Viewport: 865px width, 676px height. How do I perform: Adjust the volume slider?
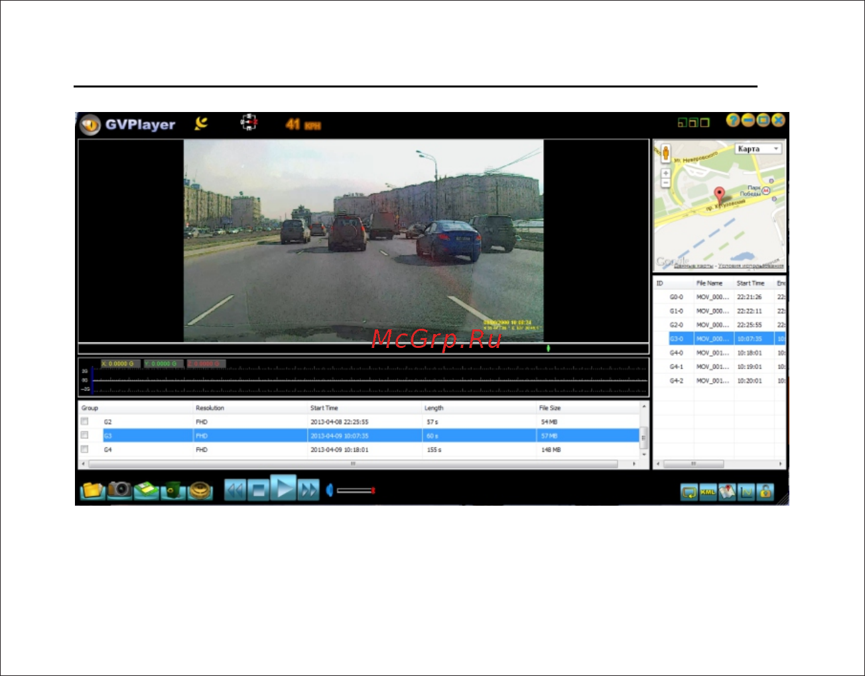pyautogui.click(x=356, y=490)
